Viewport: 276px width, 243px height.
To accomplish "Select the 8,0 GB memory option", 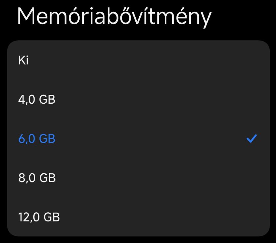I will [x=138, y=178].
